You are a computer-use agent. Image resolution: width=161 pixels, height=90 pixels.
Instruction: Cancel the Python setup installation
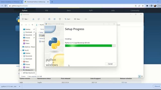pos(110,64)
